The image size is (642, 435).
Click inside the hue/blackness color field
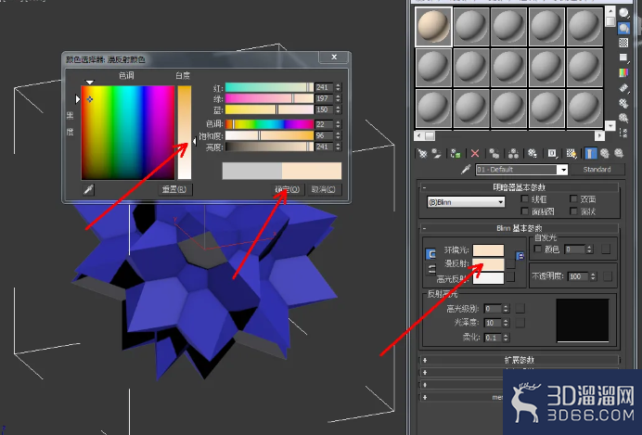[x=128, y=133]
